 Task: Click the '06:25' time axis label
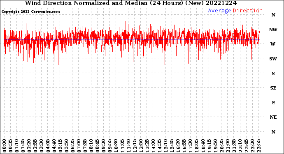coord(72,146)
